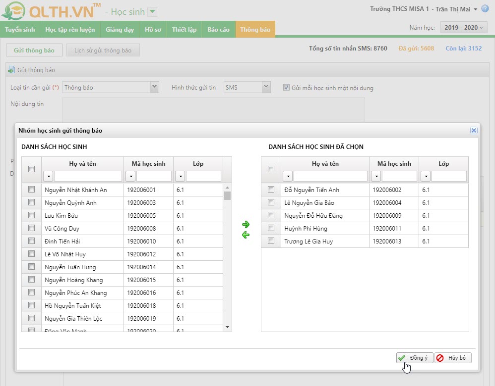Click the green Học sinh dropdown arrow
The image size is (495, 386).
152,12
